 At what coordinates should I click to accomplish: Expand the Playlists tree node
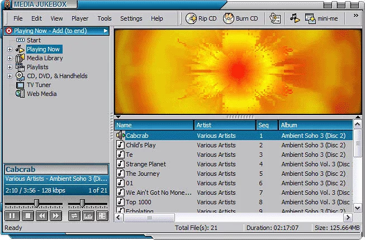(x=10, y=67)
